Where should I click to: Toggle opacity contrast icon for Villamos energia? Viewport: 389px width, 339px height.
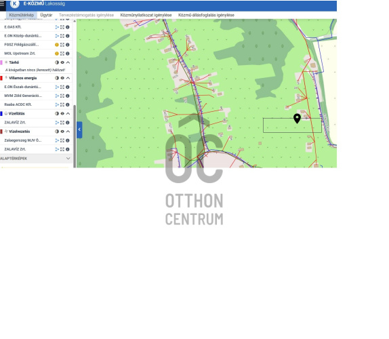(57, 78)
